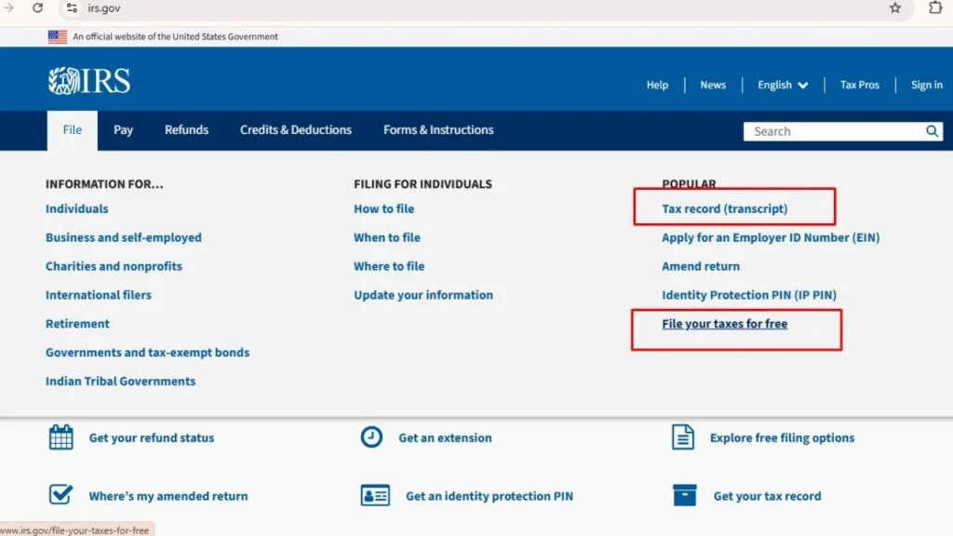Click the calendar icon for refund status
953x536 pixels.
pyautogui.click(x=60, y=437)
